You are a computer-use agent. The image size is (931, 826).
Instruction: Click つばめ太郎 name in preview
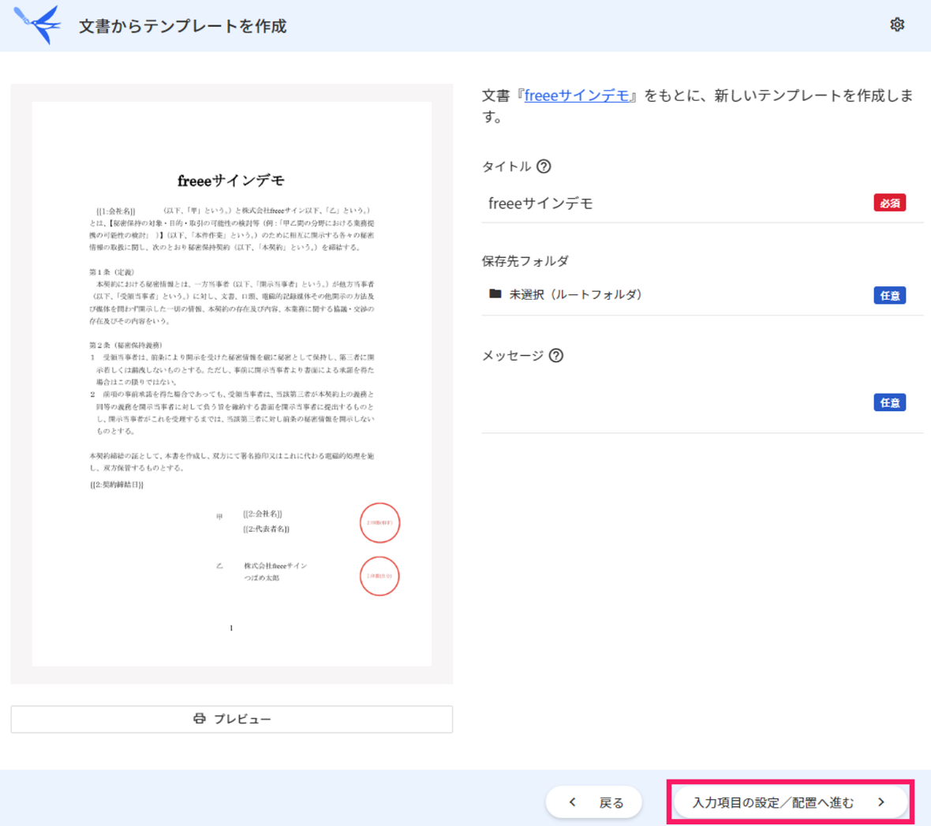[x=261, y=577]
